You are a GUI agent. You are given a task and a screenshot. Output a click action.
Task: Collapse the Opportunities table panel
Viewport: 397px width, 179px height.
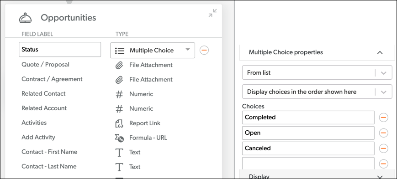click(212, 13)
